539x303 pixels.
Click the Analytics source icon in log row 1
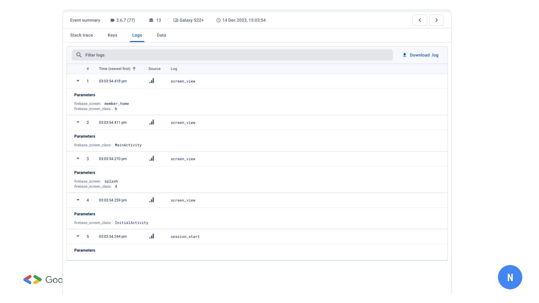pos(152,81)
